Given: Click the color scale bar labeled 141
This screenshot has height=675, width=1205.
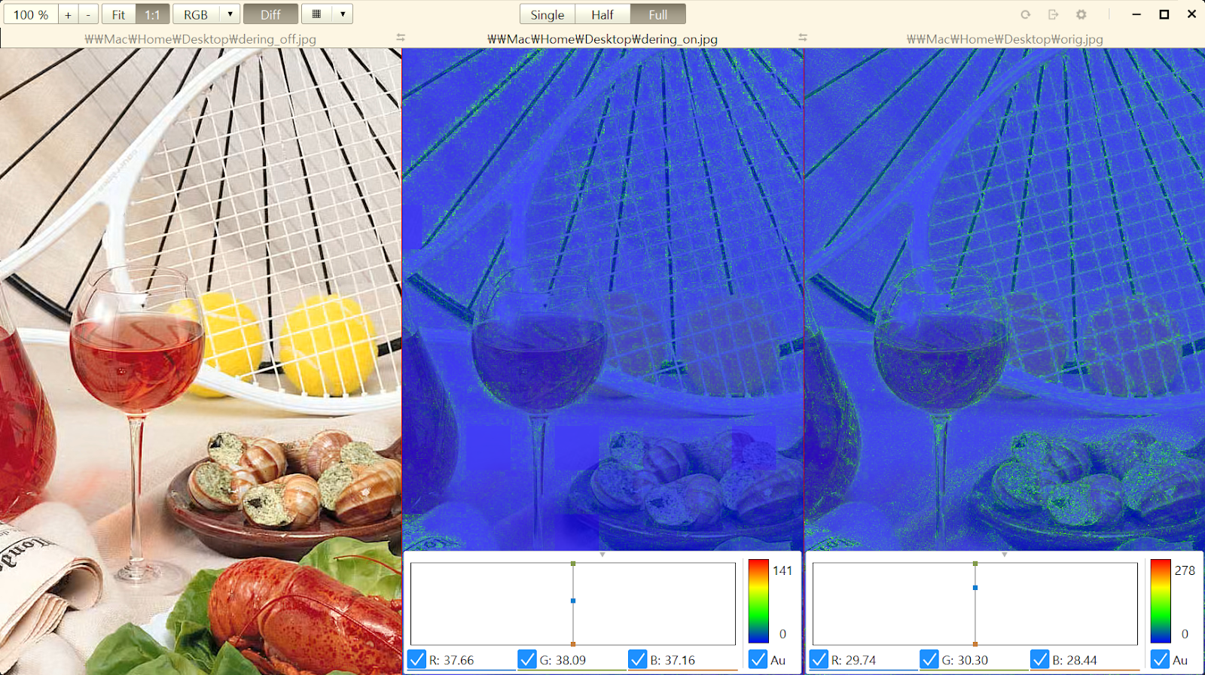Looking at the screenshot, I should pyautogui.click(x=758, y=601).
